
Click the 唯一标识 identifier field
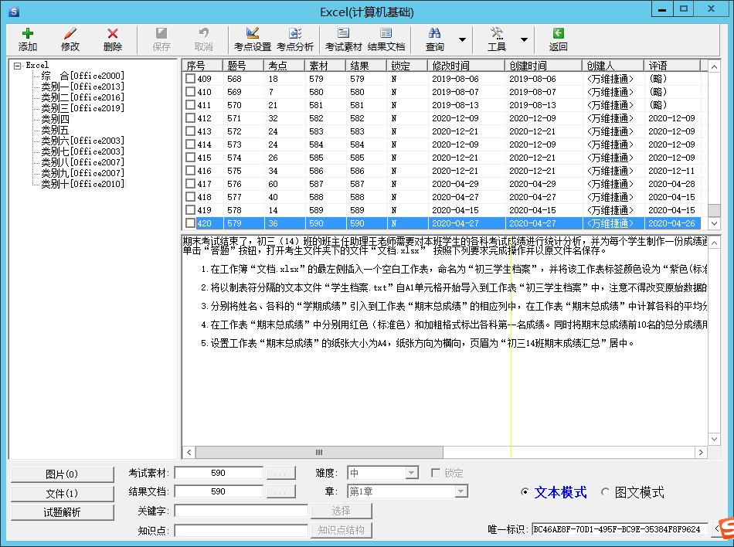(x=620, y=529)
